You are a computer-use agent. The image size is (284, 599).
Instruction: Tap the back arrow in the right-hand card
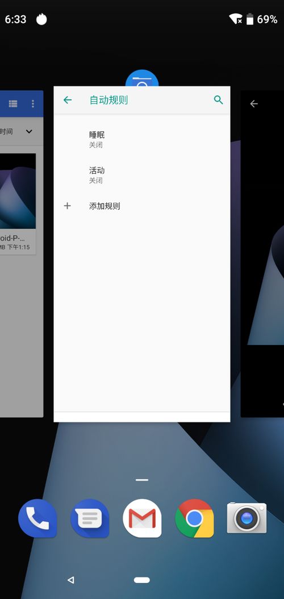tap(254, 103)
